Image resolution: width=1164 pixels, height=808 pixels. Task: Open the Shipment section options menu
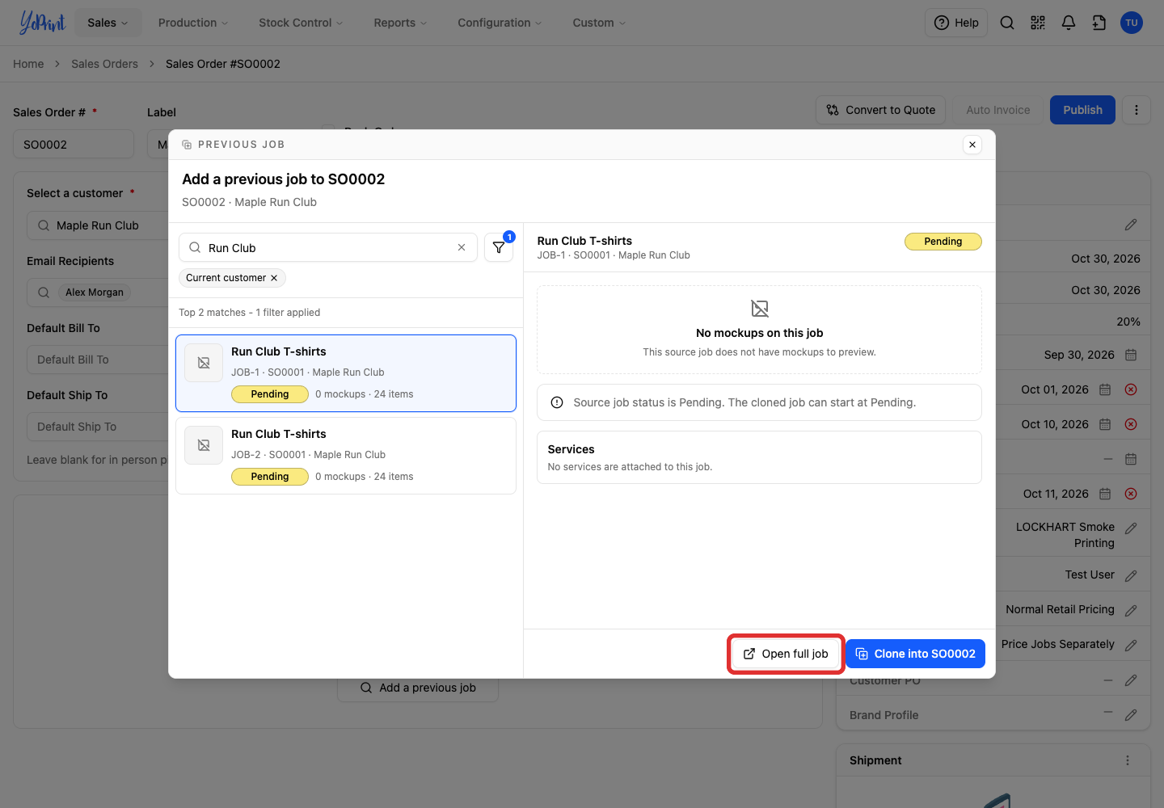click(1128, 760)
